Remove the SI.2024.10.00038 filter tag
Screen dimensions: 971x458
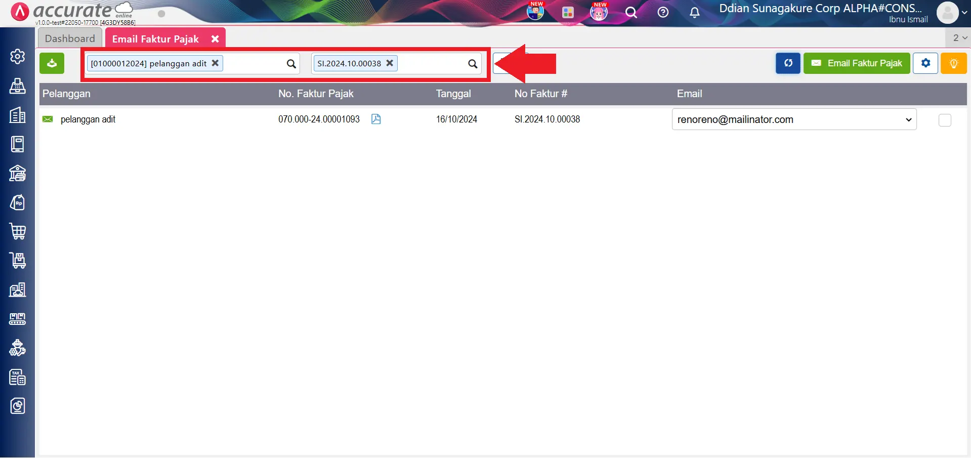click(x=390, y=63)
